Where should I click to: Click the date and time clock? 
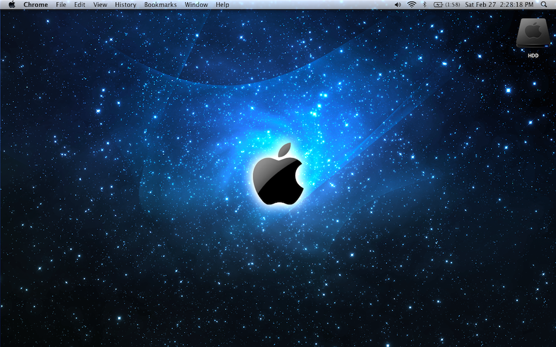tap(499, 4)
